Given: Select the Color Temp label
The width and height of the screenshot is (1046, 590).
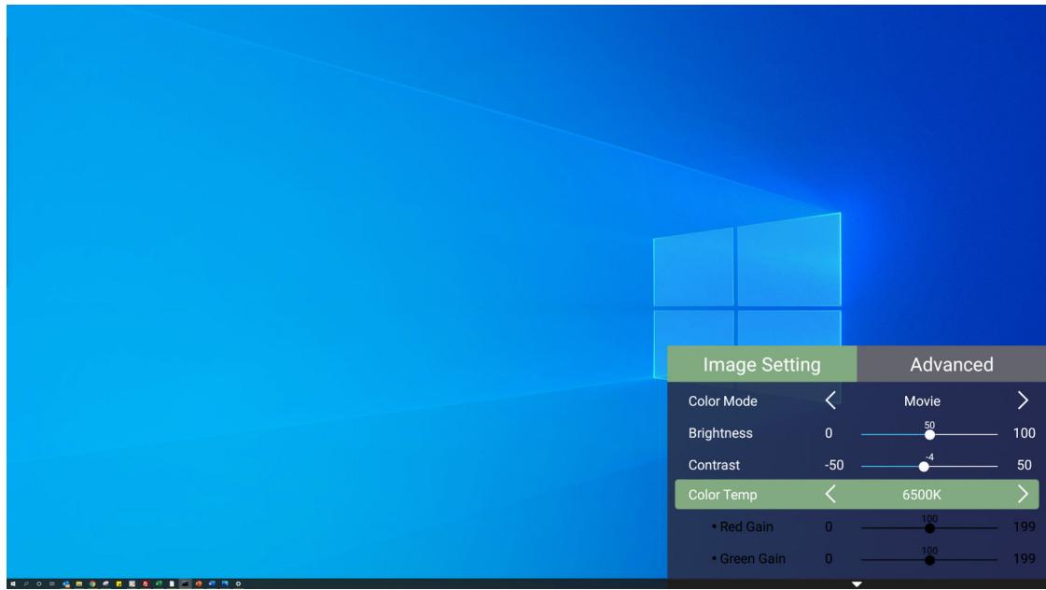Looking at the screenshot, I should [722, 495].
